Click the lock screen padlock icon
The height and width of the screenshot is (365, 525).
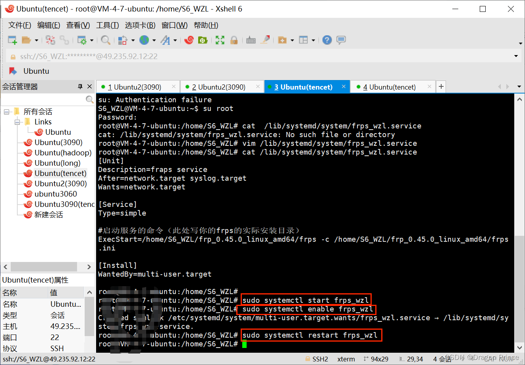pos(234,40)
